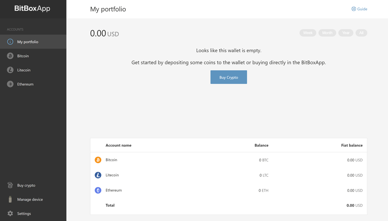Image resolution: width=388 pixels, height=221 pixels.
Task: Click the bold 0.00 USD total fiat balance
Action: 354,205
